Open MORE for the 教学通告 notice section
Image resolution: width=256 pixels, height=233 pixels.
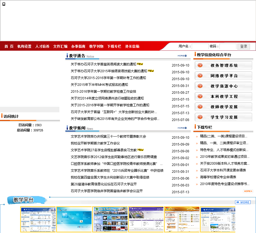point(182,56)
